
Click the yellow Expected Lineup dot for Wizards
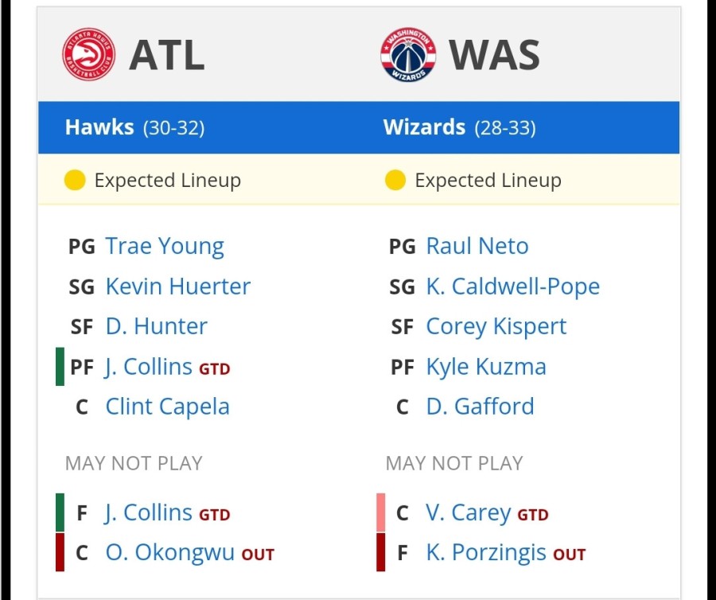[x=395, y=180]
